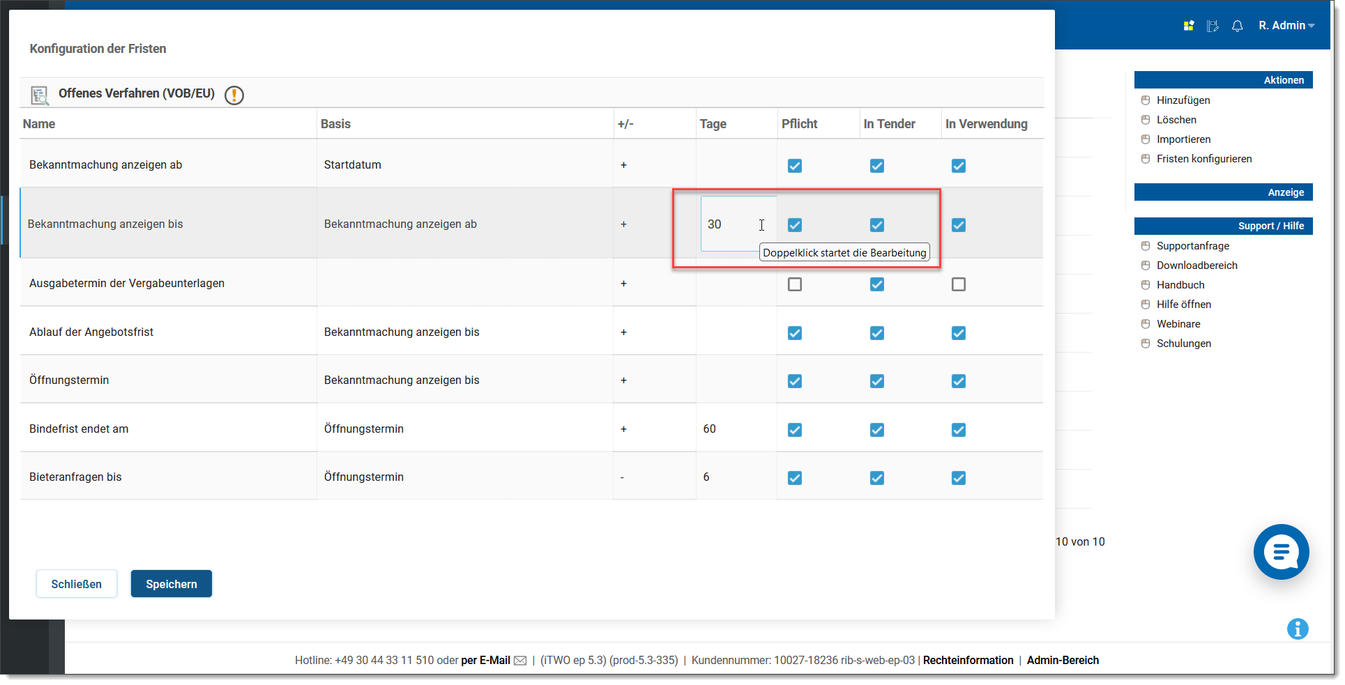The height and width of the screenshot is (685, 1345).
Task: Select the Ablauf der Angebotsfrist row name
Action: [91, 332]
